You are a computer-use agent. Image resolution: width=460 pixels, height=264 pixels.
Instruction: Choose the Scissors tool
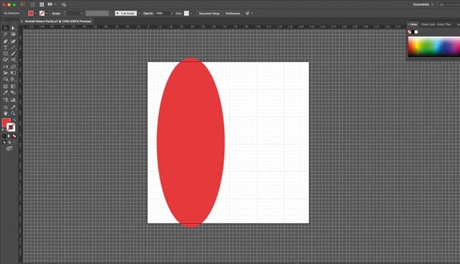click(x=13, y=60)
